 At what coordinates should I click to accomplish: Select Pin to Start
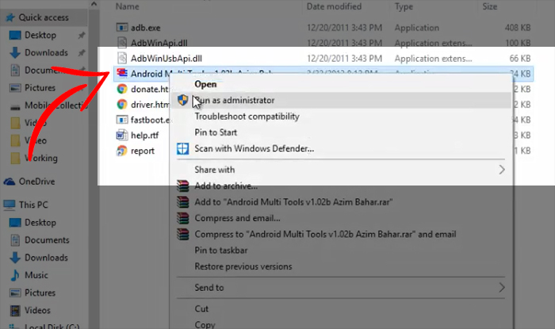tap(216, 132)
